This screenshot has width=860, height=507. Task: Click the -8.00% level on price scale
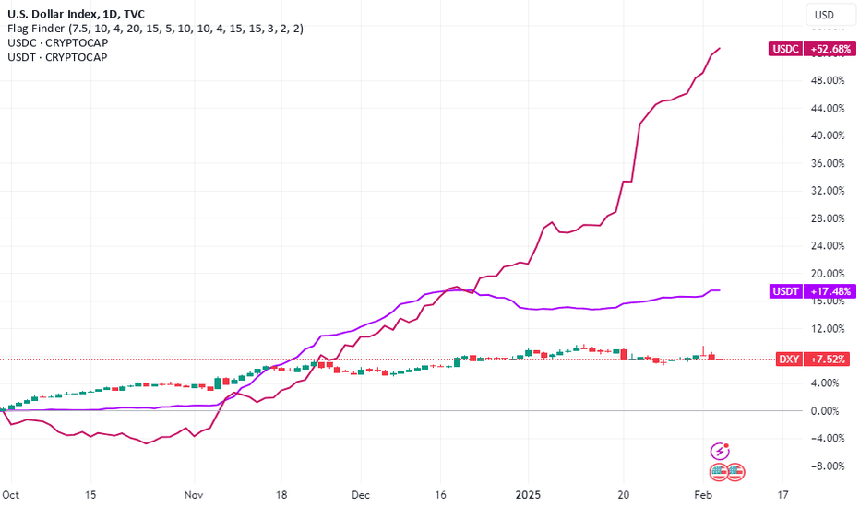coord(828,466)
